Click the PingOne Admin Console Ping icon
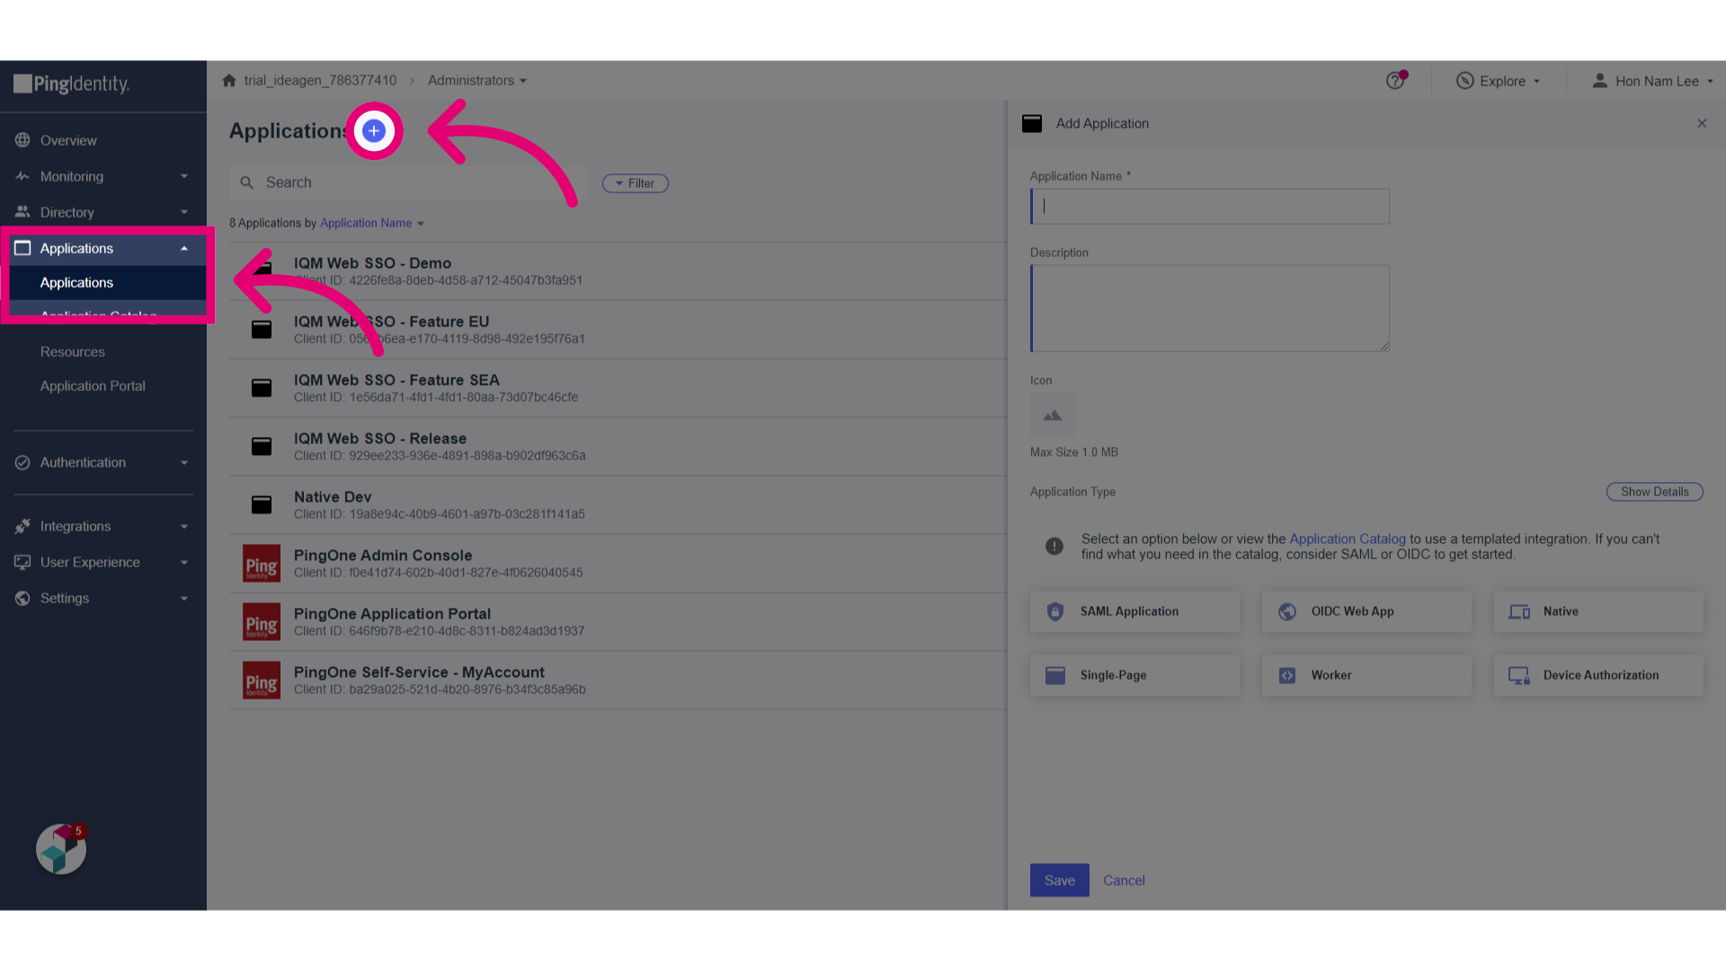The image size is (1726, 971). point(262,564)
